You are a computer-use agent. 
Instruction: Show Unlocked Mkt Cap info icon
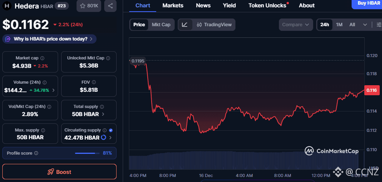[108, 58]
